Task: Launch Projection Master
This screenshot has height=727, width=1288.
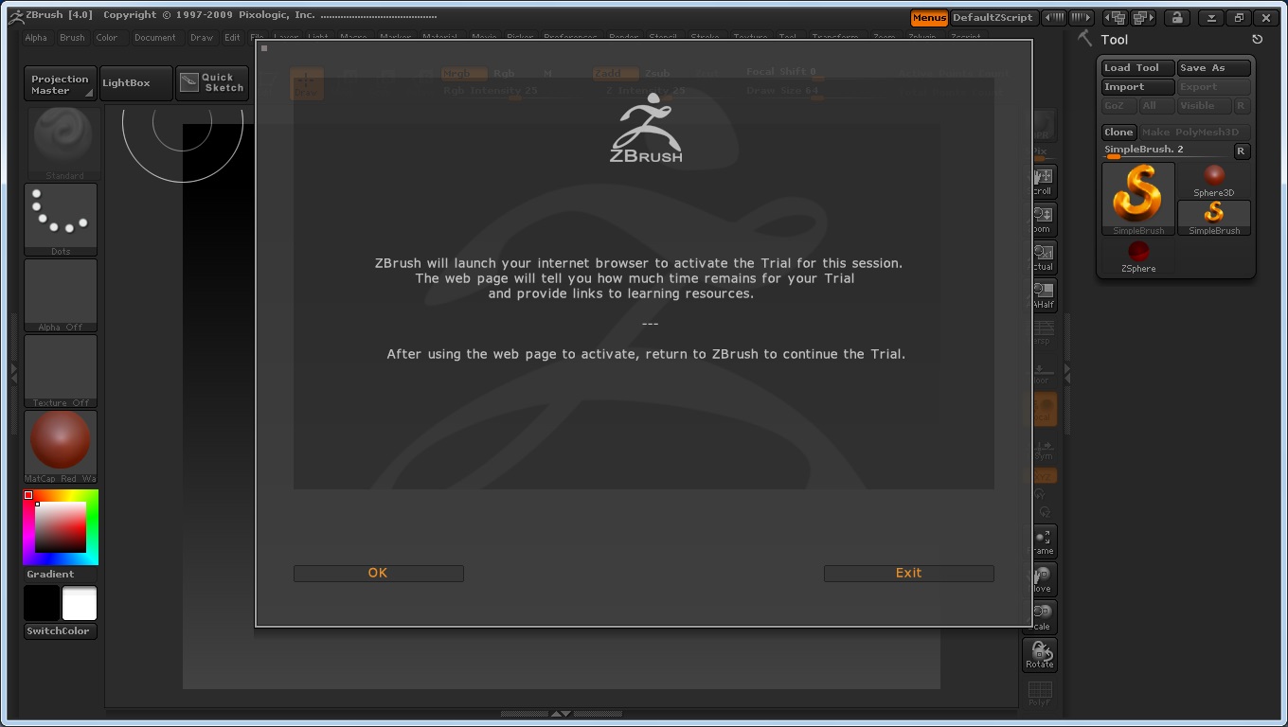Action: [x=60, y=84]
